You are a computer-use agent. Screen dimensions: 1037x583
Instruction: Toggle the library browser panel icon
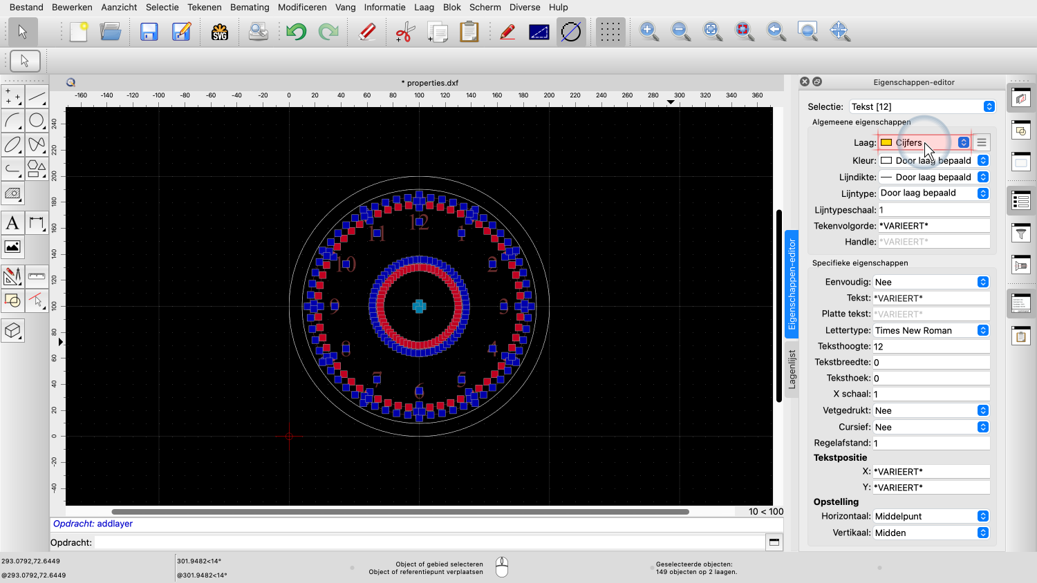[x=1021, y=265]
